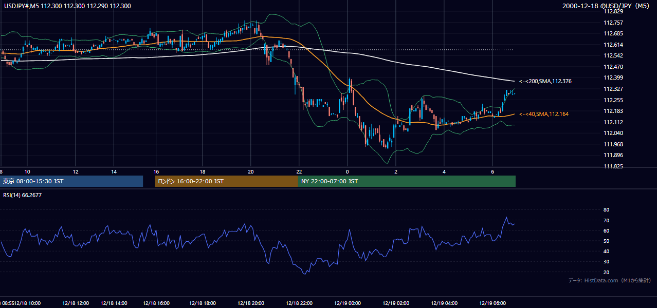657x308 pixels.
Task: Click the 112.399 price axis label
Action: [x=613, y=78]
